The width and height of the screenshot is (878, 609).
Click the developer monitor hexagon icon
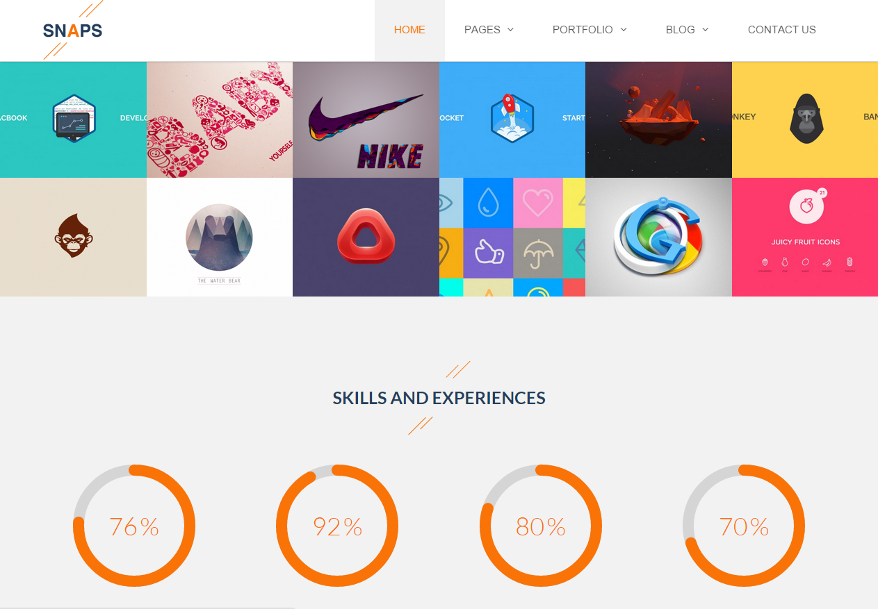click(74, 118)
